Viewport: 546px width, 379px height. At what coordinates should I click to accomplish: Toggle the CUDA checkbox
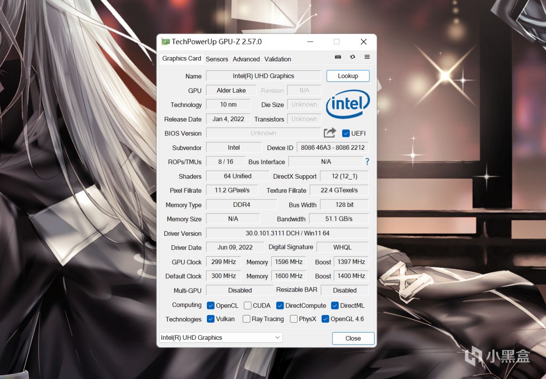[x=247, y=306]
